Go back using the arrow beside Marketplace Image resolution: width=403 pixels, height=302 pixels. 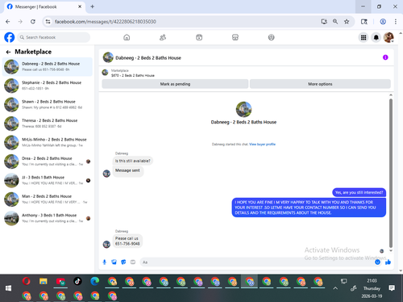[x=8, y=52]
